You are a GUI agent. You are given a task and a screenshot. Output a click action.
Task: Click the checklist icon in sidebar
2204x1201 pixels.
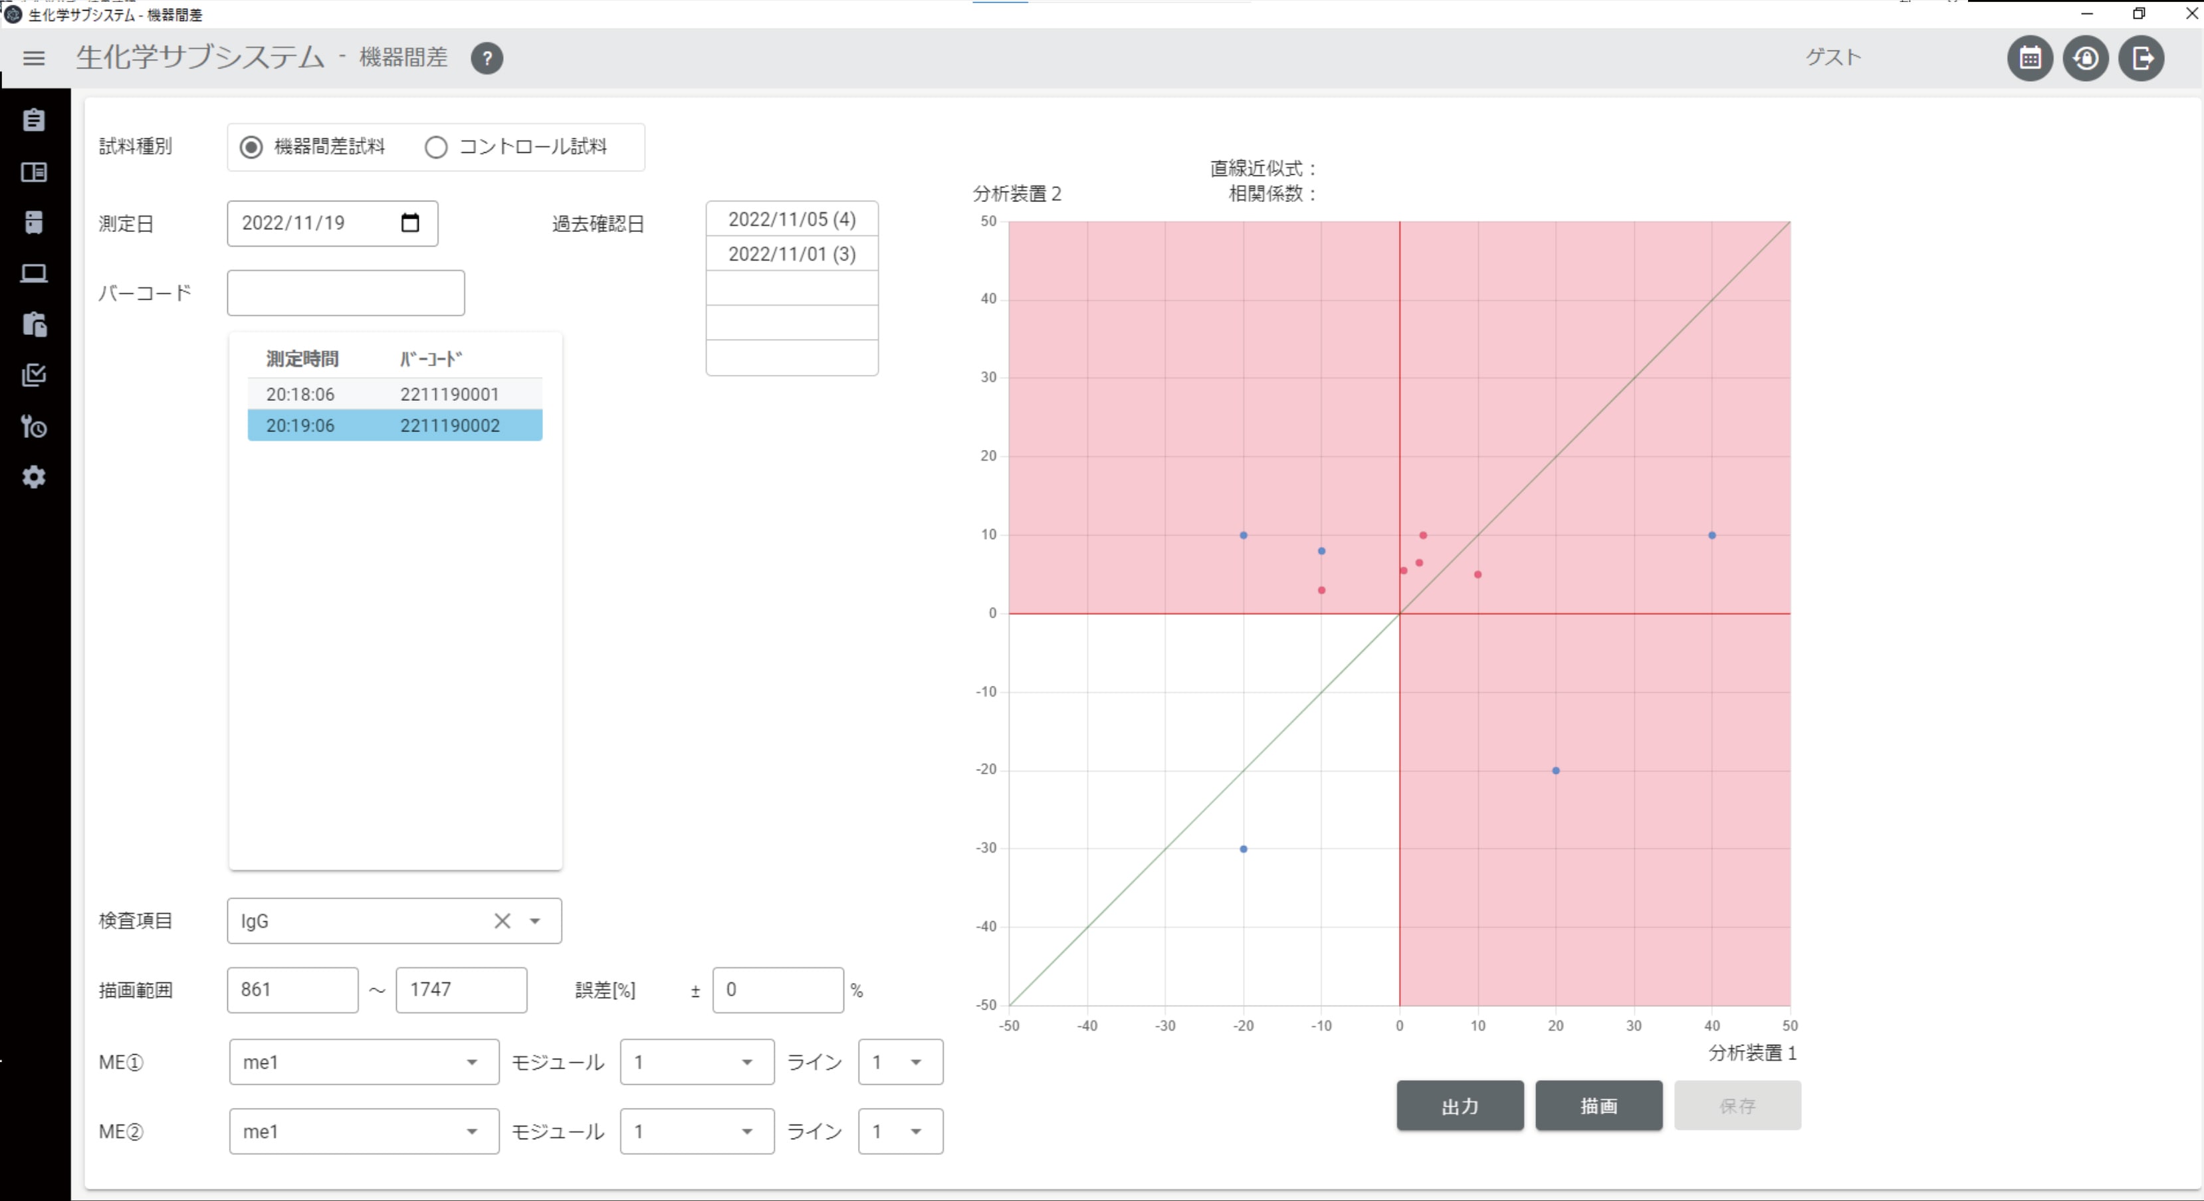[33, 375]
